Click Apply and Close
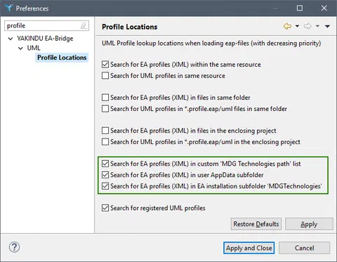The image size is (337, 262). click(249, 248)
